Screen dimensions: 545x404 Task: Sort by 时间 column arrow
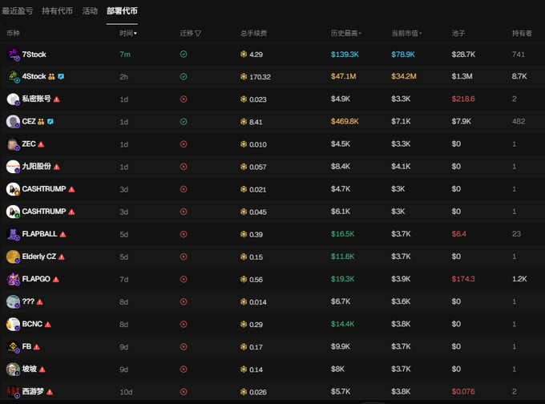click(x=135, y=34)
